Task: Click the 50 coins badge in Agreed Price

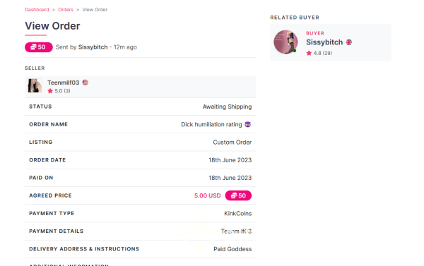Action: [x=238, y=195]
